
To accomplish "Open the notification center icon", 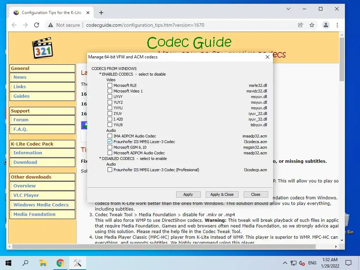I will 348,263.
